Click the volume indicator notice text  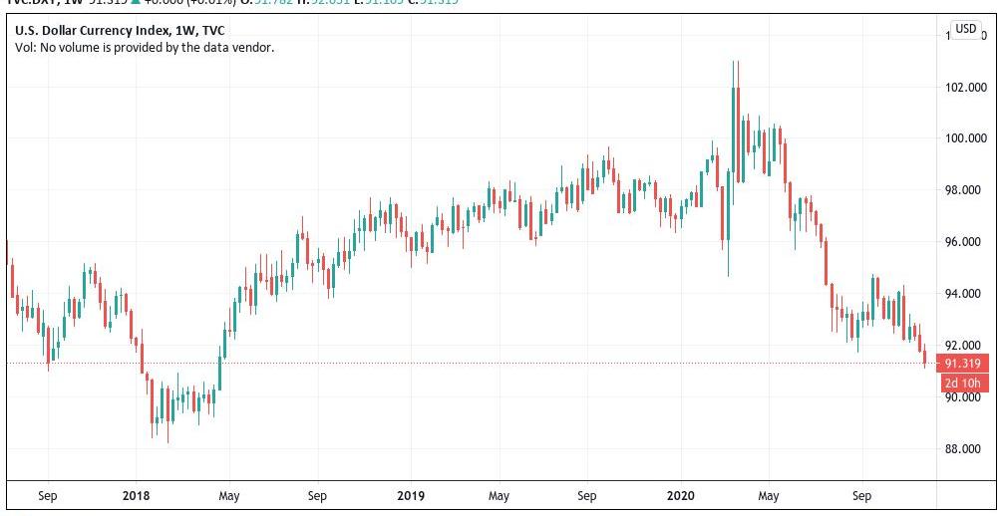pos(145,47)
